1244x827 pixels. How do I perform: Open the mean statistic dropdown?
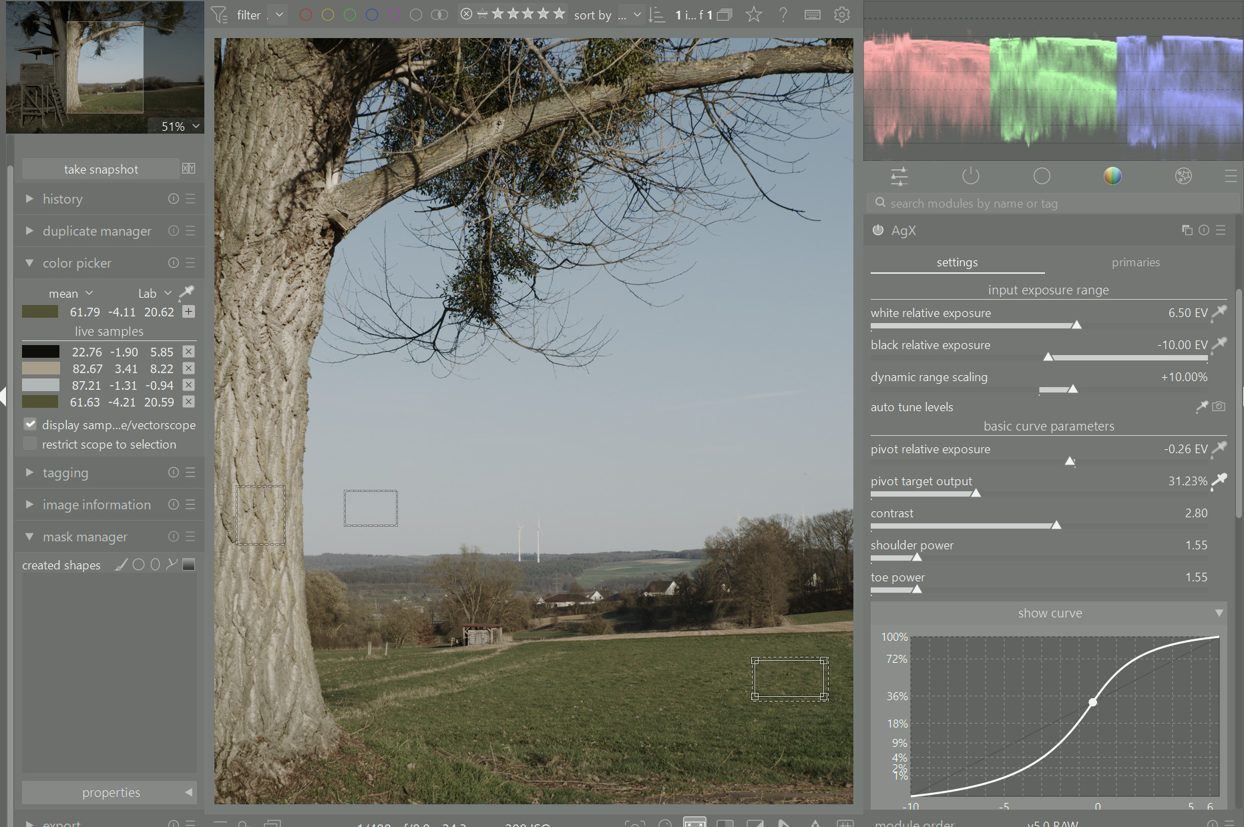[71, 294]
